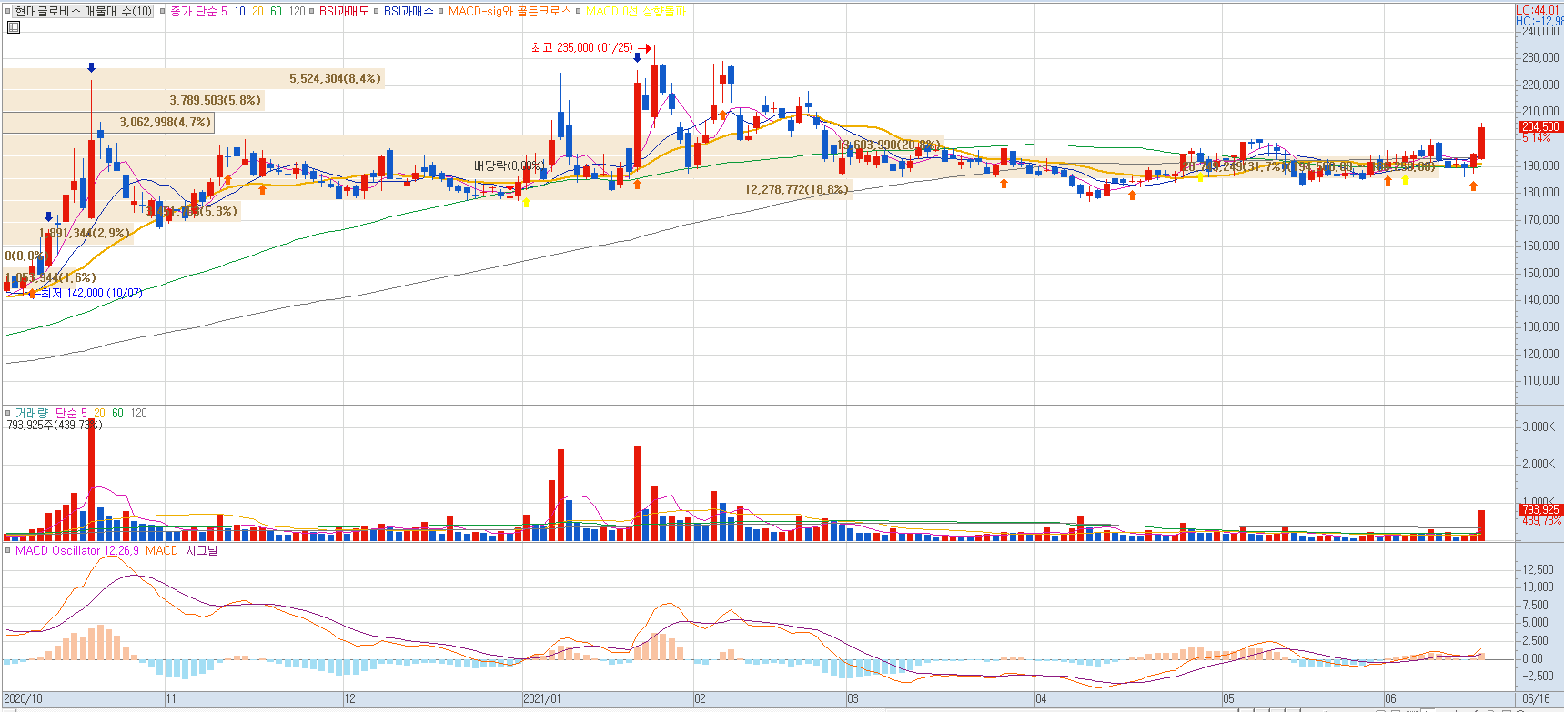Click the 5-day moving average legend
The image size is (1564, 712).
225,12
